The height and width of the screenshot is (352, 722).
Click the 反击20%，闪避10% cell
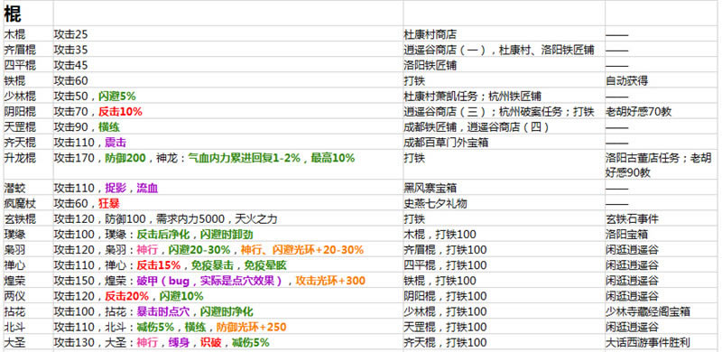[x=228, y=296]
